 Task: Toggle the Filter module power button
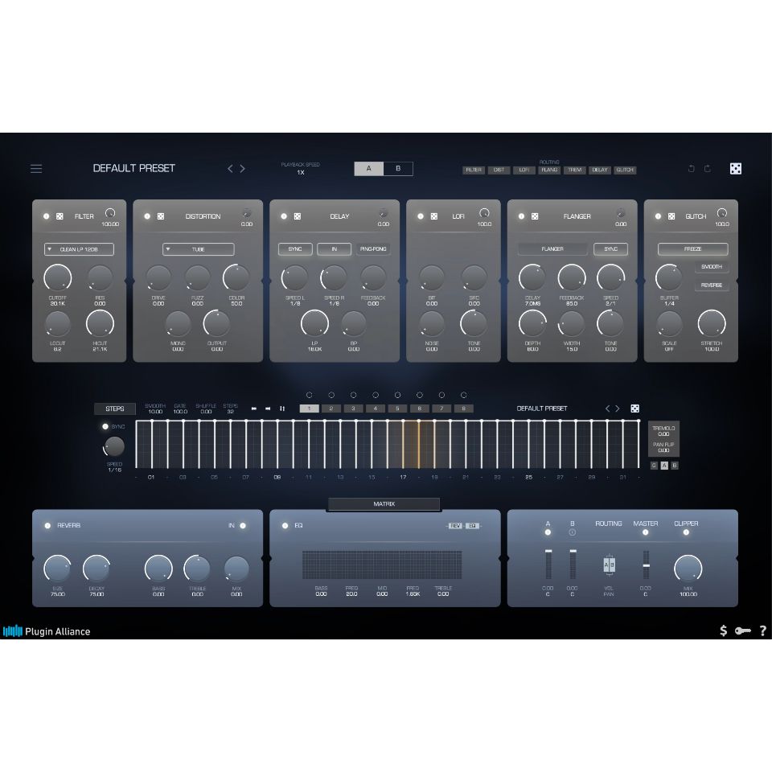point(45,216)
